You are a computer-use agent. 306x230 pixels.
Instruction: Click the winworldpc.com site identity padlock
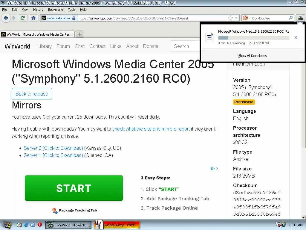coord(74,18)
